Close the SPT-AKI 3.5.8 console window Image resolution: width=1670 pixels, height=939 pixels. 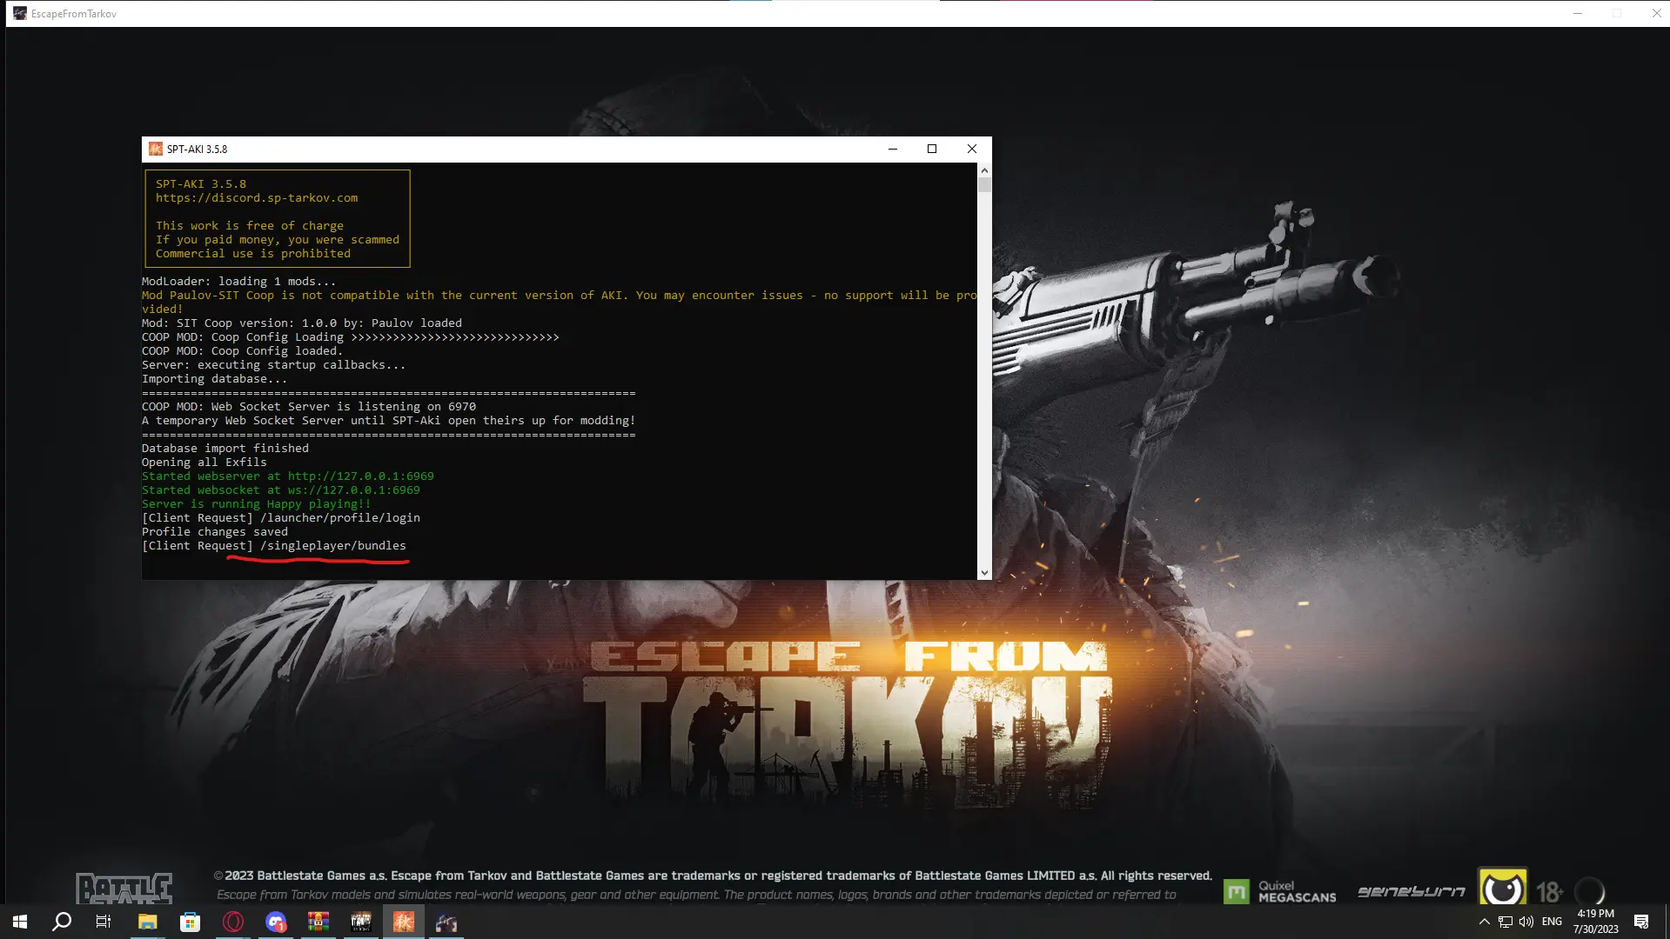pos(972,149)
